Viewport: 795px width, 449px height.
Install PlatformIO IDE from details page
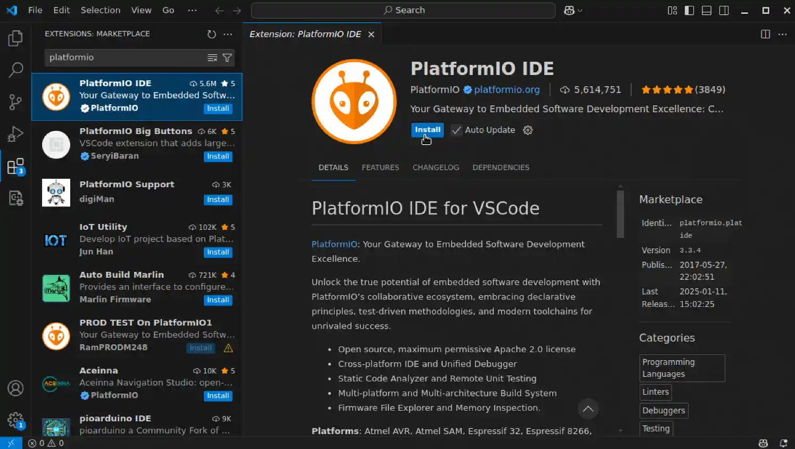coord(427,130)
